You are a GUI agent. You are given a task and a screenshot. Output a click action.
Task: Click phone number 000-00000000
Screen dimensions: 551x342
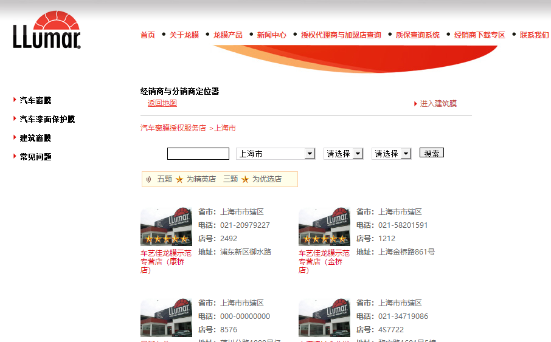(x=245, y=316)
